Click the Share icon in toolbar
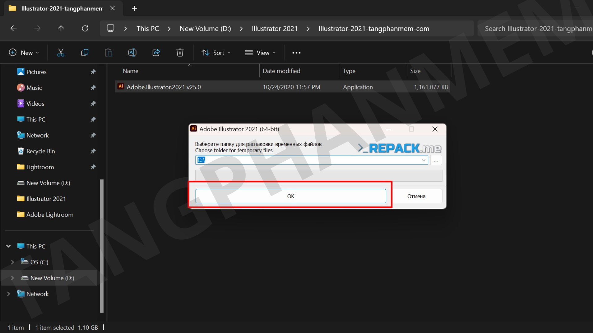The height and width of the screenshot is (333, 593). click(156, 53)
